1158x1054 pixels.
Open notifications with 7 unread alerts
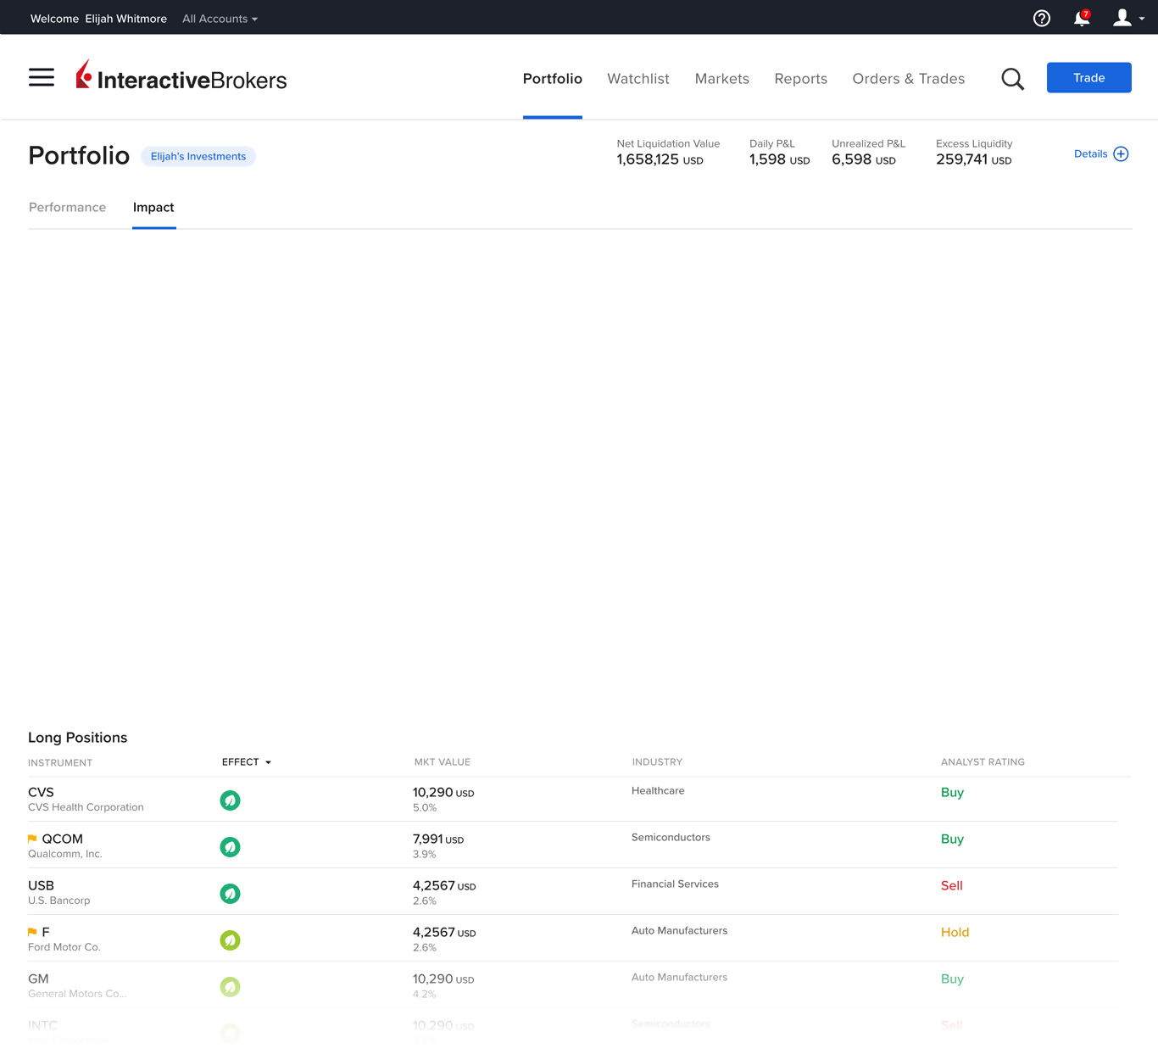click(1081, 18)
